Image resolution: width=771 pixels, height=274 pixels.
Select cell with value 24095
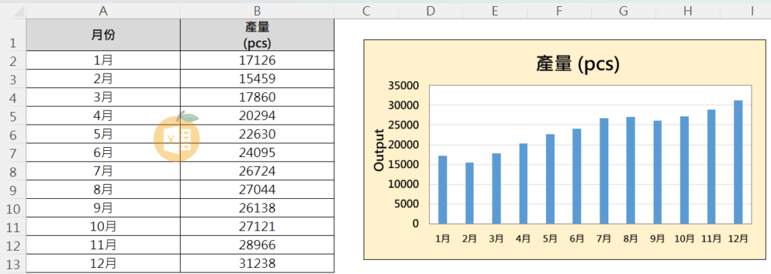pyautogui.click(x=258, y=152)
